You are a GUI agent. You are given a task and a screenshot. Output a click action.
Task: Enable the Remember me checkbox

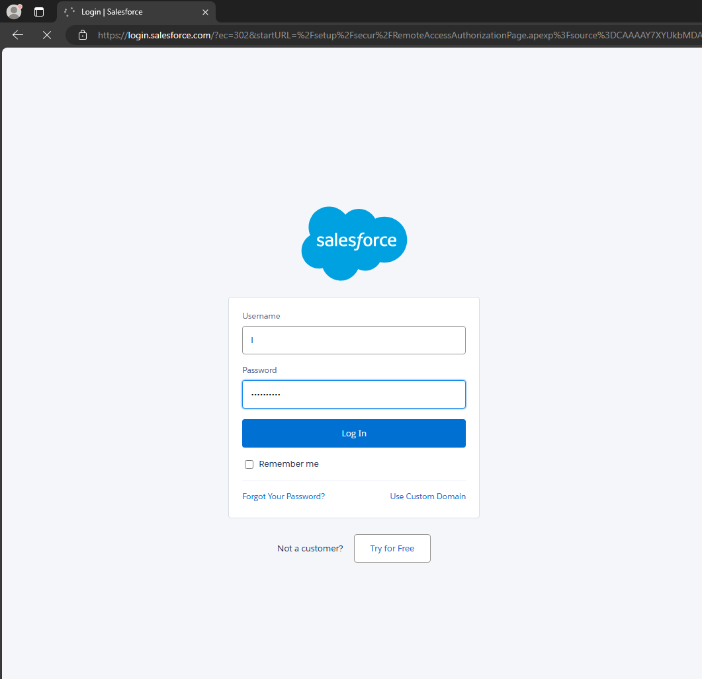pyautogui.click(x=249, y=464)
